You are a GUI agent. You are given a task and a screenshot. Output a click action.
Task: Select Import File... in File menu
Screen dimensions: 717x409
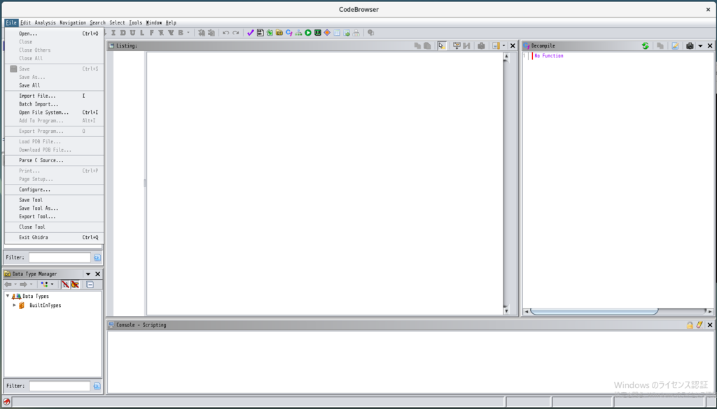pyautogui.click(x=55, y=96)
